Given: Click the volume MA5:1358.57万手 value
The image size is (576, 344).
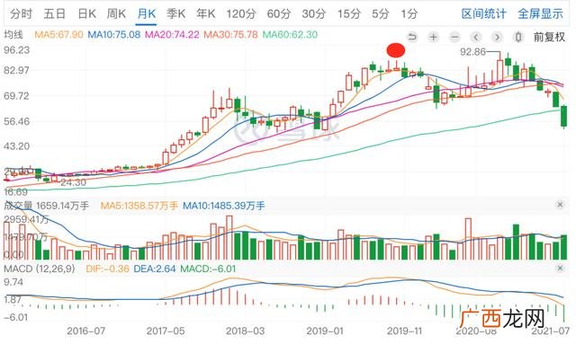Looking at the screenshot, I should tap(139, 206).
